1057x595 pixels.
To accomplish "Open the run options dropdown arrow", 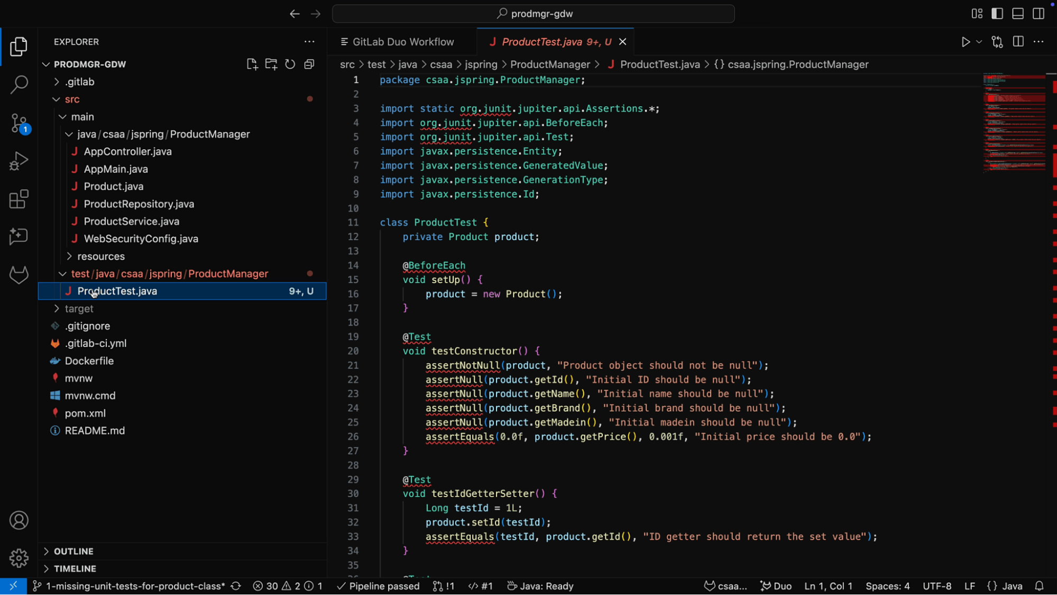I will coord(979,42).
